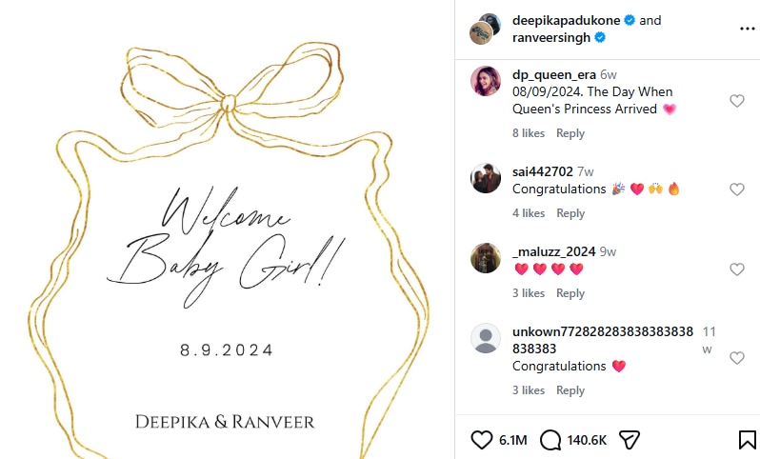Reply to dp_queen_era's comment

(x=570, y=133)
